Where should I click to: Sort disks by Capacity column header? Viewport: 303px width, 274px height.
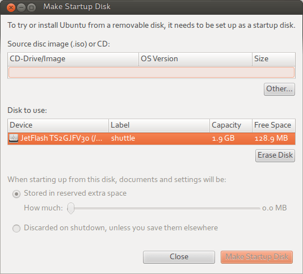coord(231,125)
